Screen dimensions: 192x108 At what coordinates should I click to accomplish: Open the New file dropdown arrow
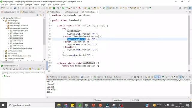5,8
